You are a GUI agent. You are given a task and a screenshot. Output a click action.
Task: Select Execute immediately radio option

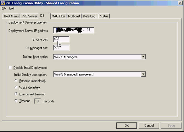[x=16, y=81]
